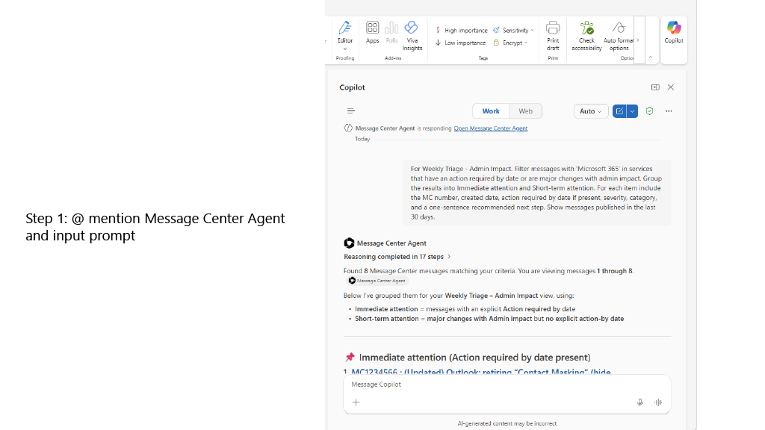Click the Print draft icon
The height and width of the screenshot is (430, 765).
point(553,34)
